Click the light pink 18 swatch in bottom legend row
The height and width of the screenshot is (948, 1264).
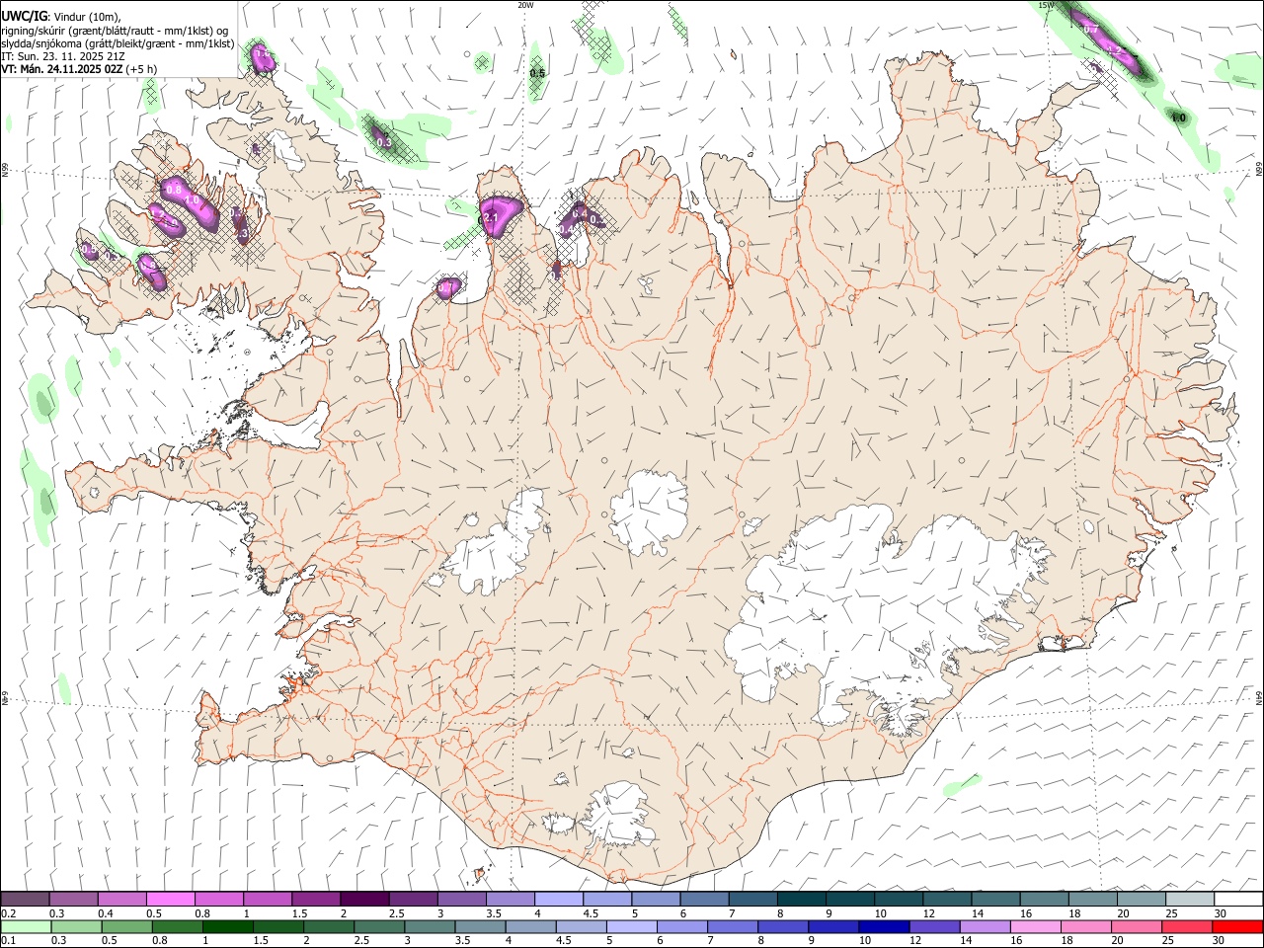tap(1086, 927)
